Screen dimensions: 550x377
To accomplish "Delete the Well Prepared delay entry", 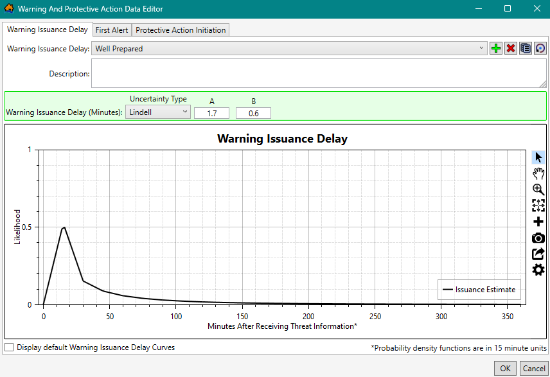I will tap(510, 48).
